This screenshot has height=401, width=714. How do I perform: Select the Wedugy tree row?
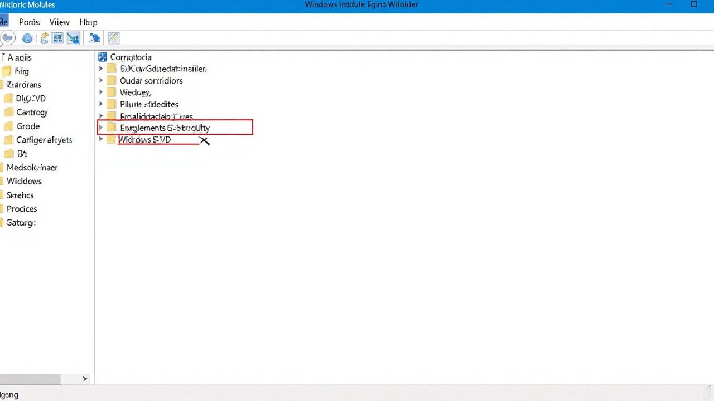[136, 92]
